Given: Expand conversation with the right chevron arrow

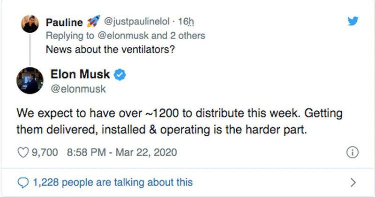Looking at the screenshot, I should pyautogui.click(x=353, y=182).
